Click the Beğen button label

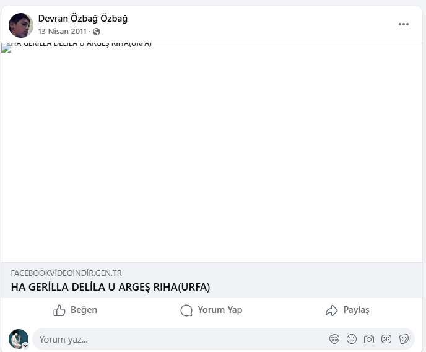(x=84, y=310)
